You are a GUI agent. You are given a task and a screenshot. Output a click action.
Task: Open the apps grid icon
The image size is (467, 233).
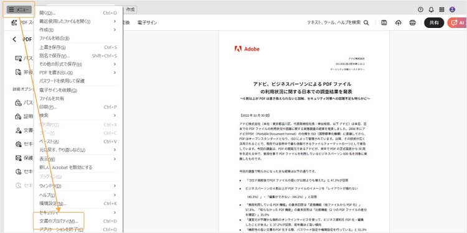point(441,9)
